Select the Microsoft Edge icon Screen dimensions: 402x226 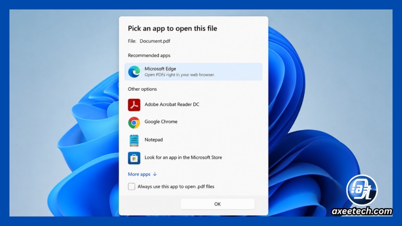point(134,71)
